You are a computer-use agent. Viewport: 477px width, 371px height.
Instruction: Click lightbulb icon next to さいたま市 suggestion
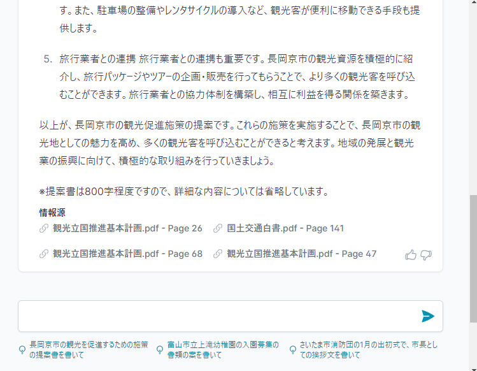293,350
